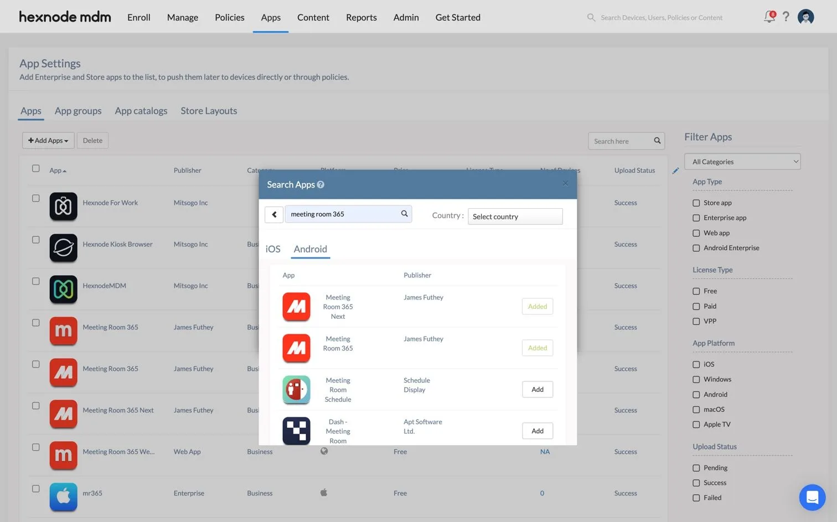
Task: Open the All Categories dropdown
Action: pos(742,162)
